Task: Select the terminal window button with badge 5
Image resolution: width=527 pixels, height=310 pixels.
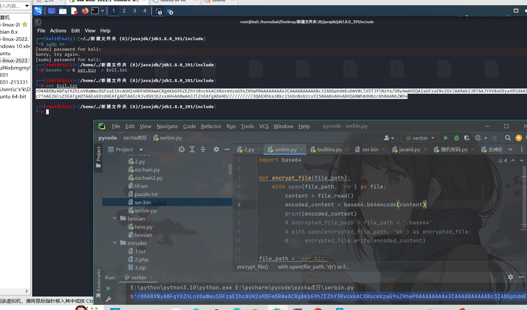Action: pyautogui.click(x=159, y=11)
